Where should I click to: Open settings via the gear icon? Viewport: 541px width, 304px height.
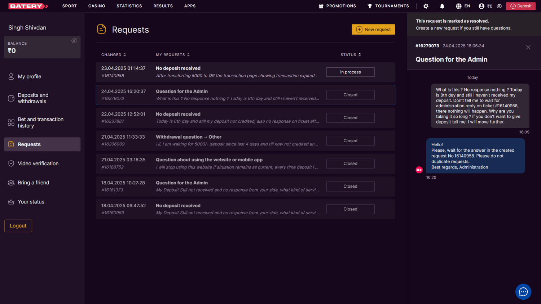426,6
